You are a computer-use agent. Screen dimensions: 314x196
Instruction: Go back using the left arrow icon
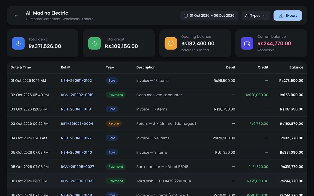coord(17,16)
